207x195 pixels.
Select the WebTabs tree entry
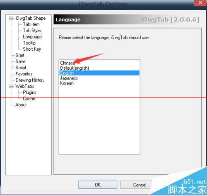[25, 86]
